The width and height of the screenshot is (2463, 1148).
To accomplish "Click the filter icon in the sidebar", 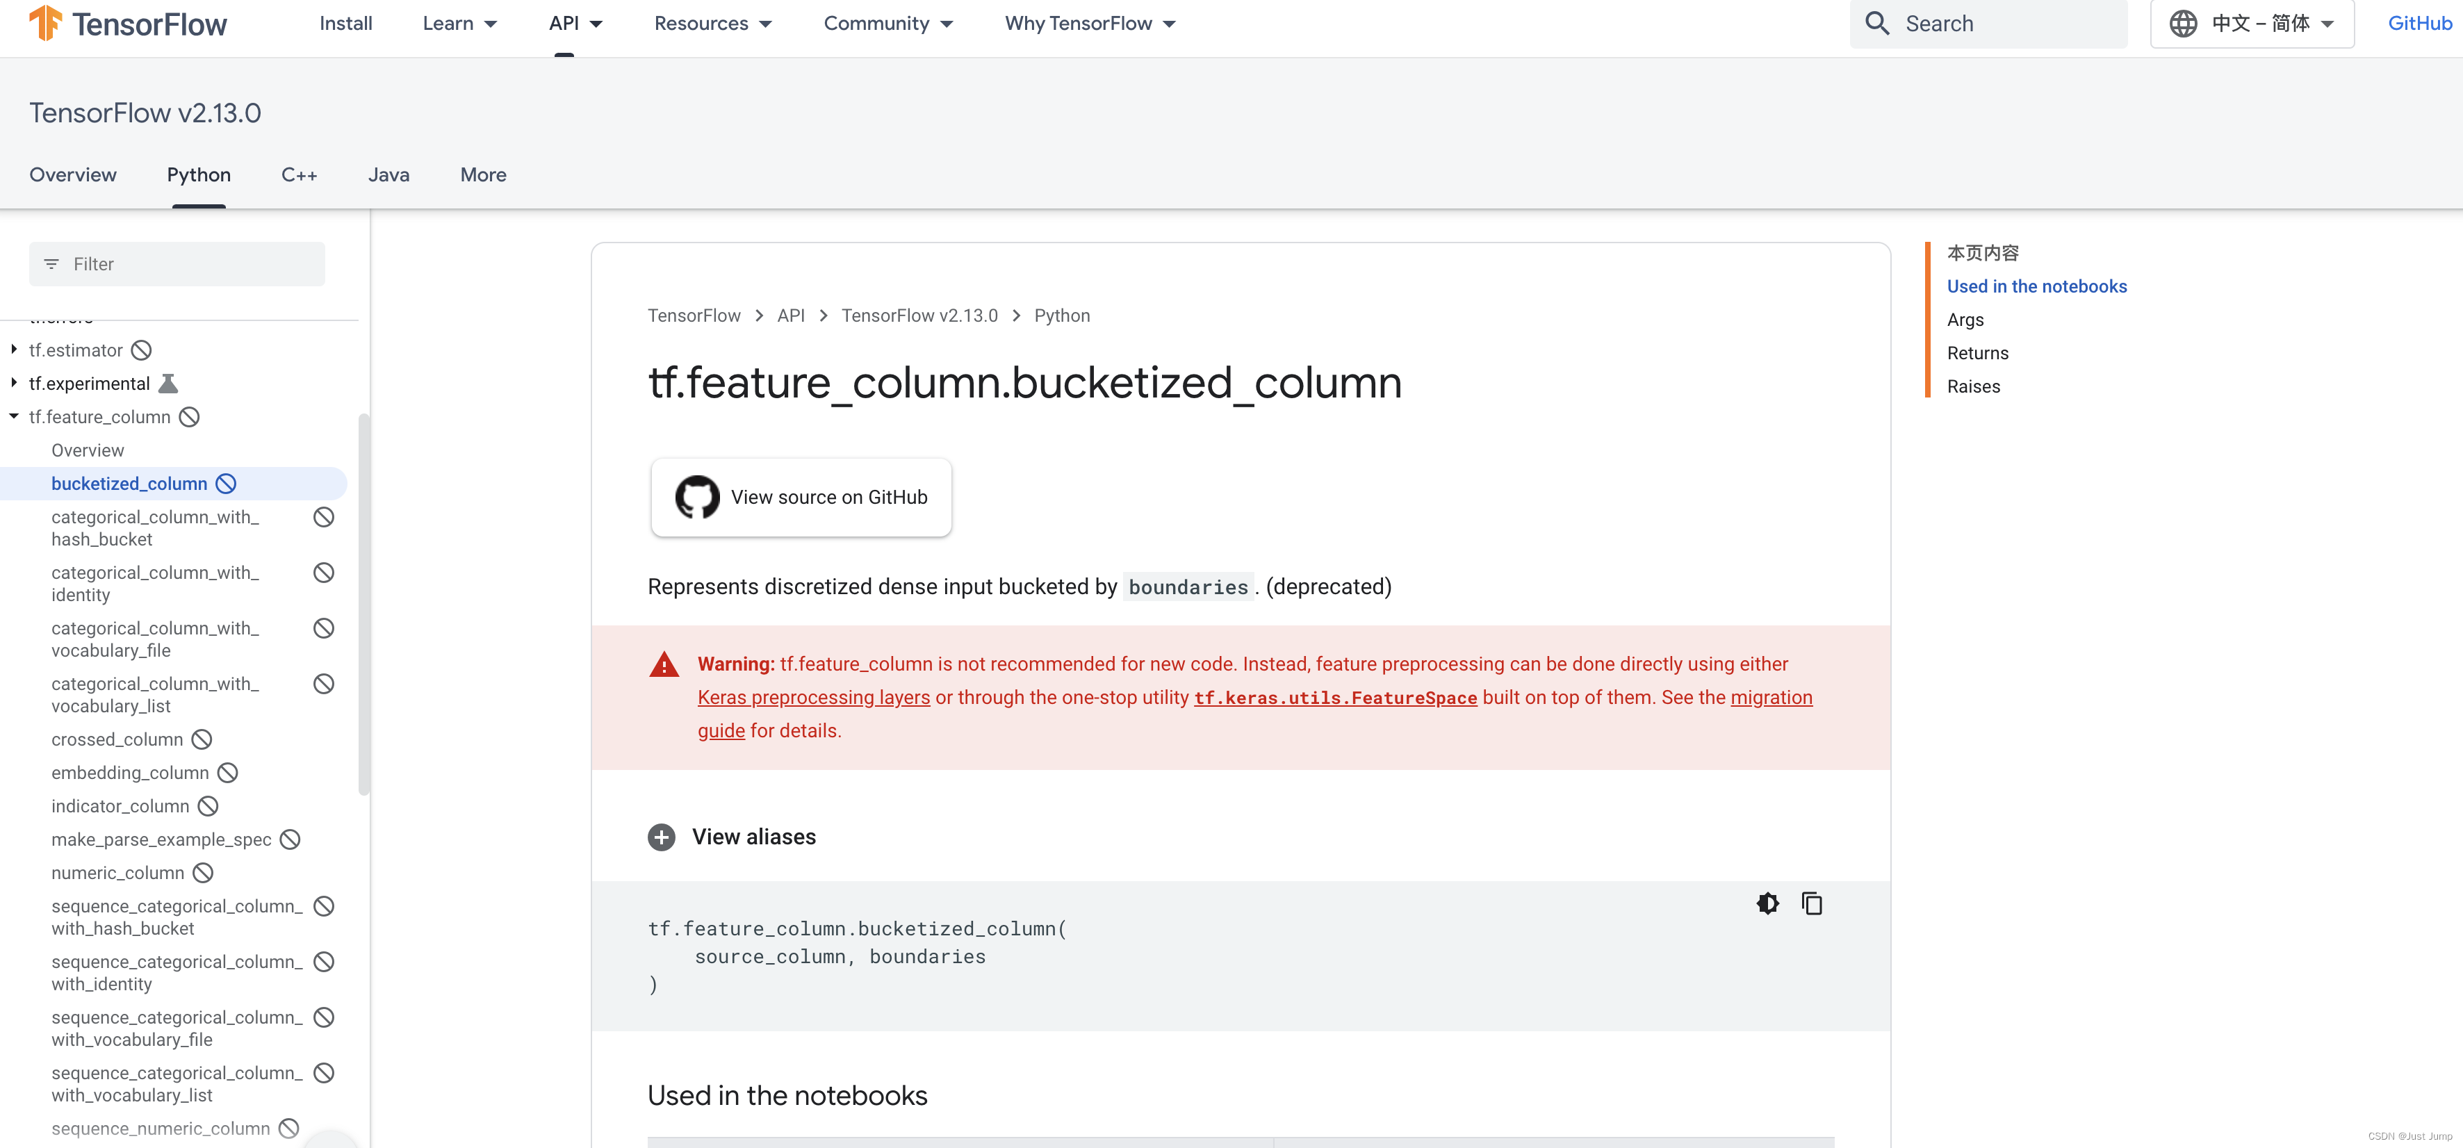I will pos(51,264).
